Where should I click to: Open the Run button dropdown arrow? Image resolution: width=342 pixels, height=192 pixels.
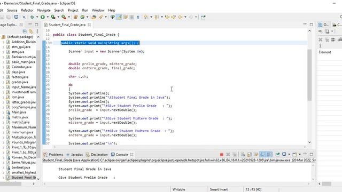pos(48,17)
